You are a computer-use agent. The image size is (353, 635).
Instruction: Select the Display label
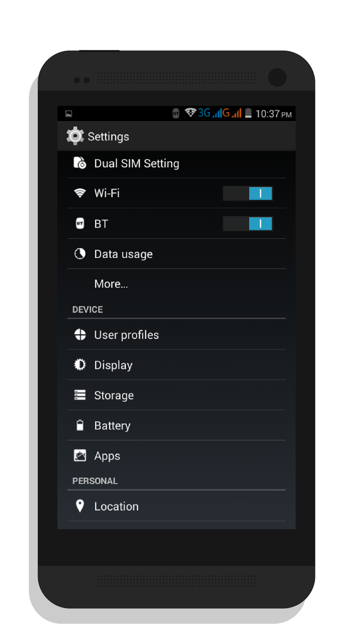pyautogui.click(x=113, y=365)
